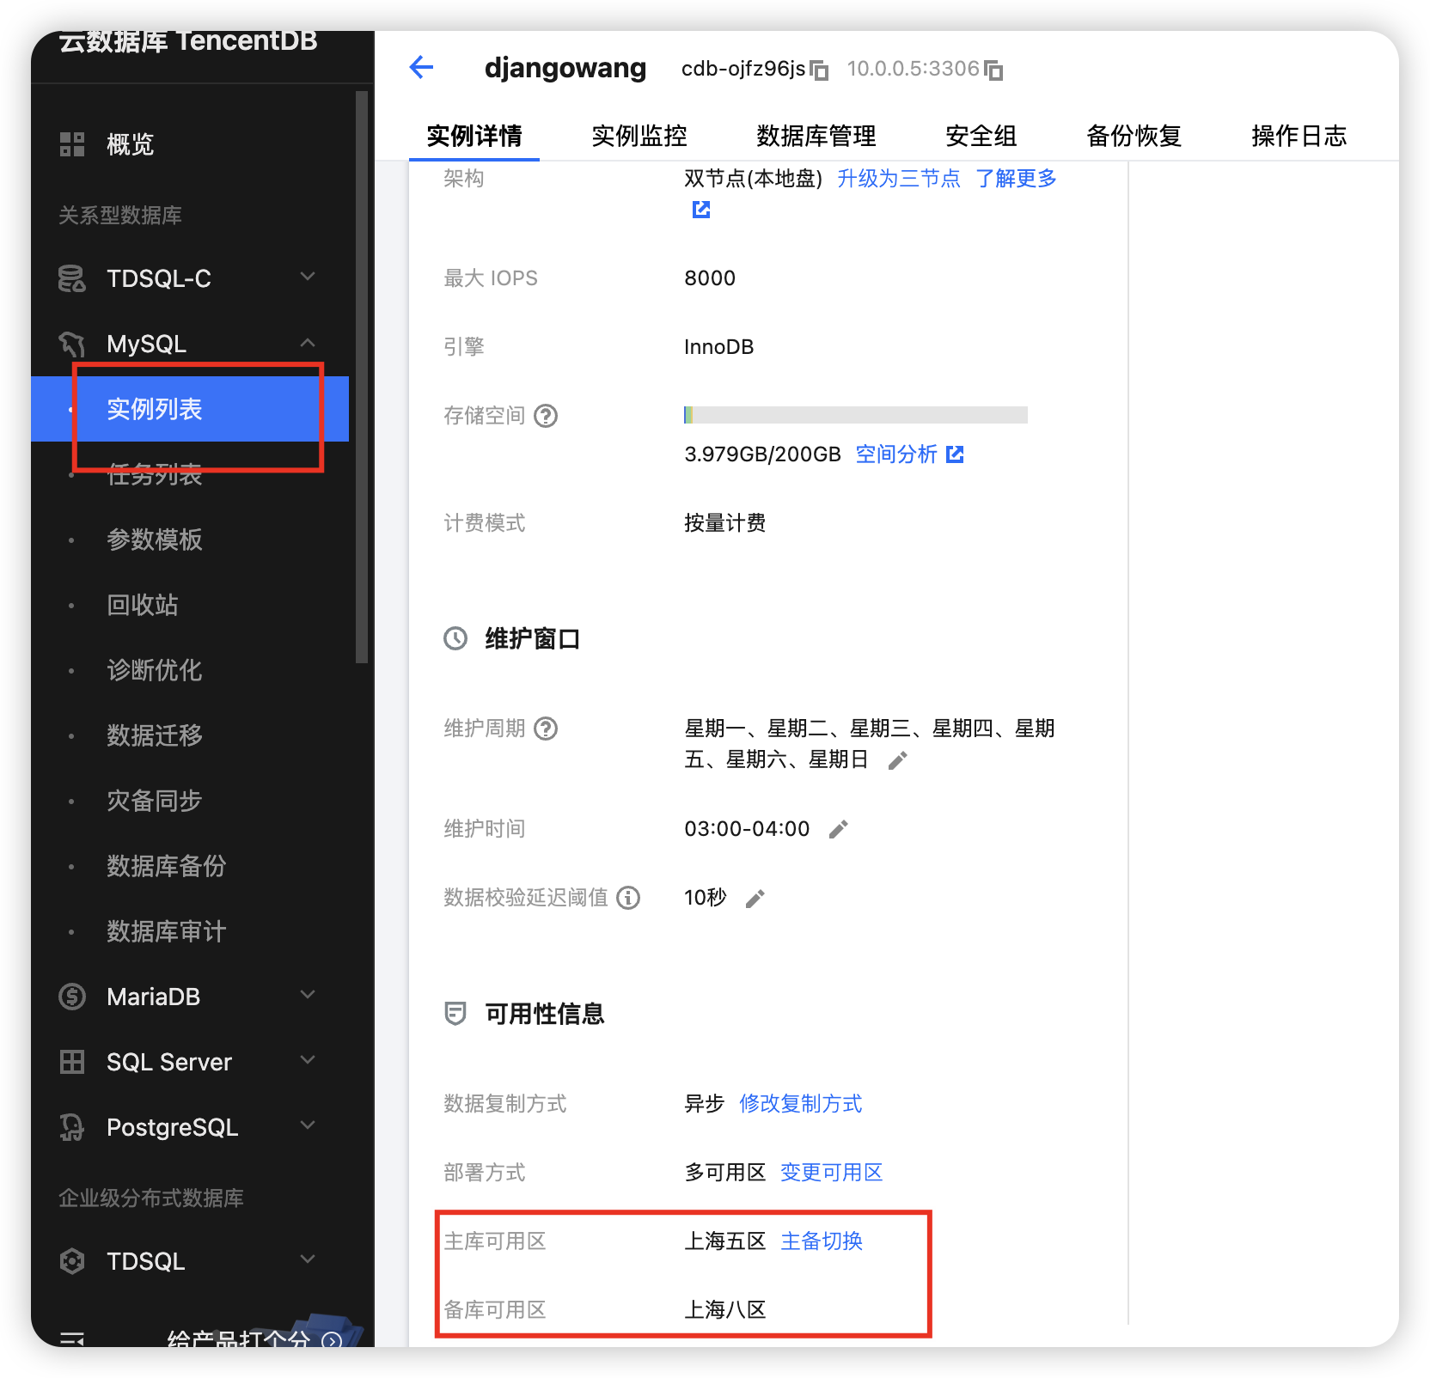Screen dimensions: 1430x1378
Task: Expand the MariaDB menu
Action: [308, 995]
